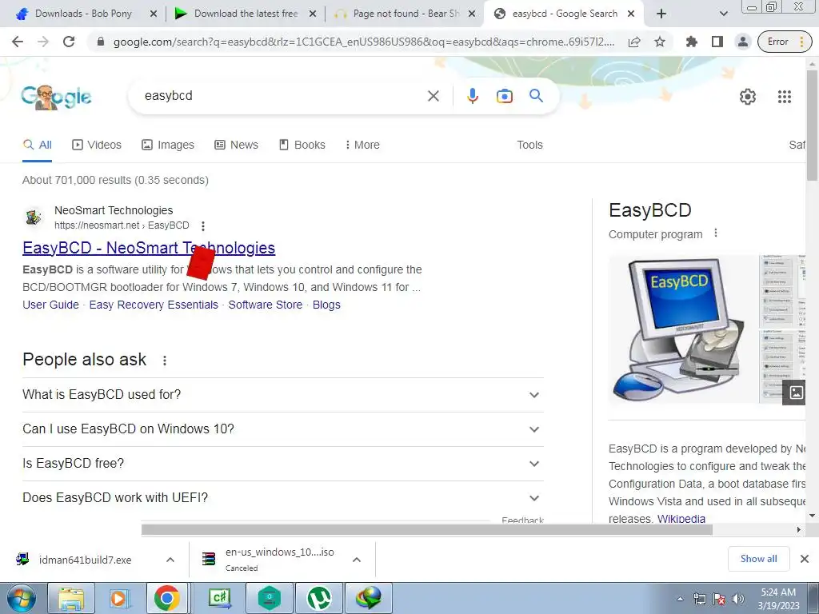819x614 pixels.
Task: Open EasyBCD - NeoSmart Technologies result
Action: [149, 248]
